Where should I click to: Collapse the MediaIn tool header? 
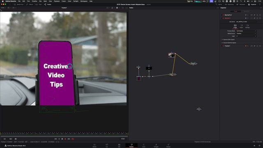point(228,18)
